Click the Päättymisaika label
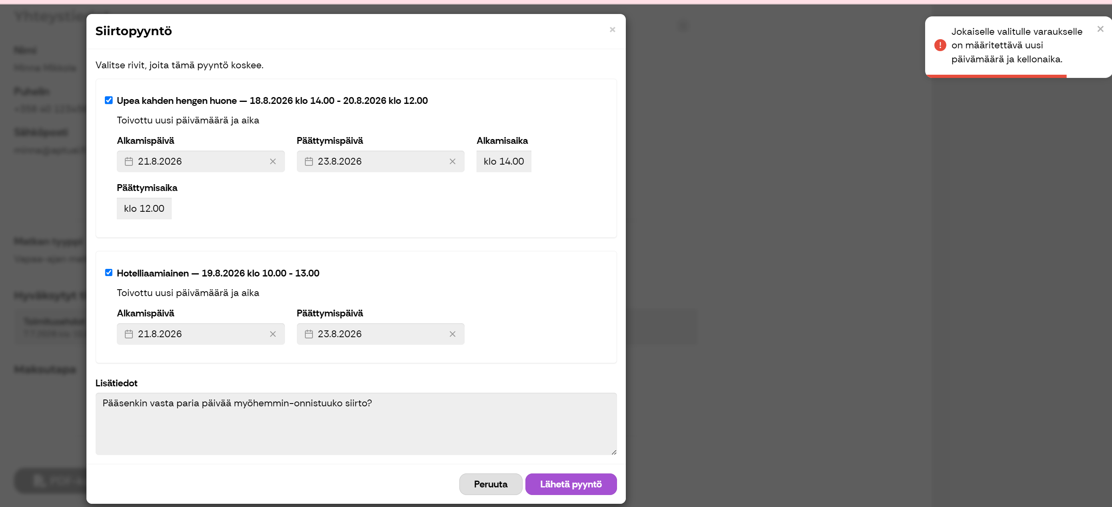The image size is (1112, 507). (147, 187)
